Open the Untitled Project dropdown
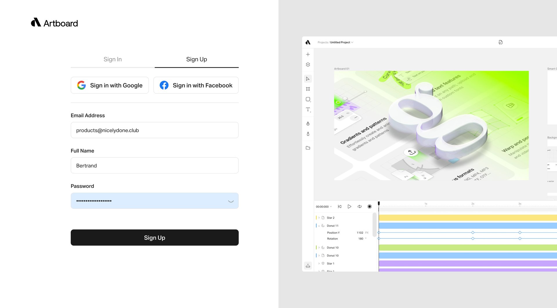This screenshot has height=308, width=557. (352, 42)
